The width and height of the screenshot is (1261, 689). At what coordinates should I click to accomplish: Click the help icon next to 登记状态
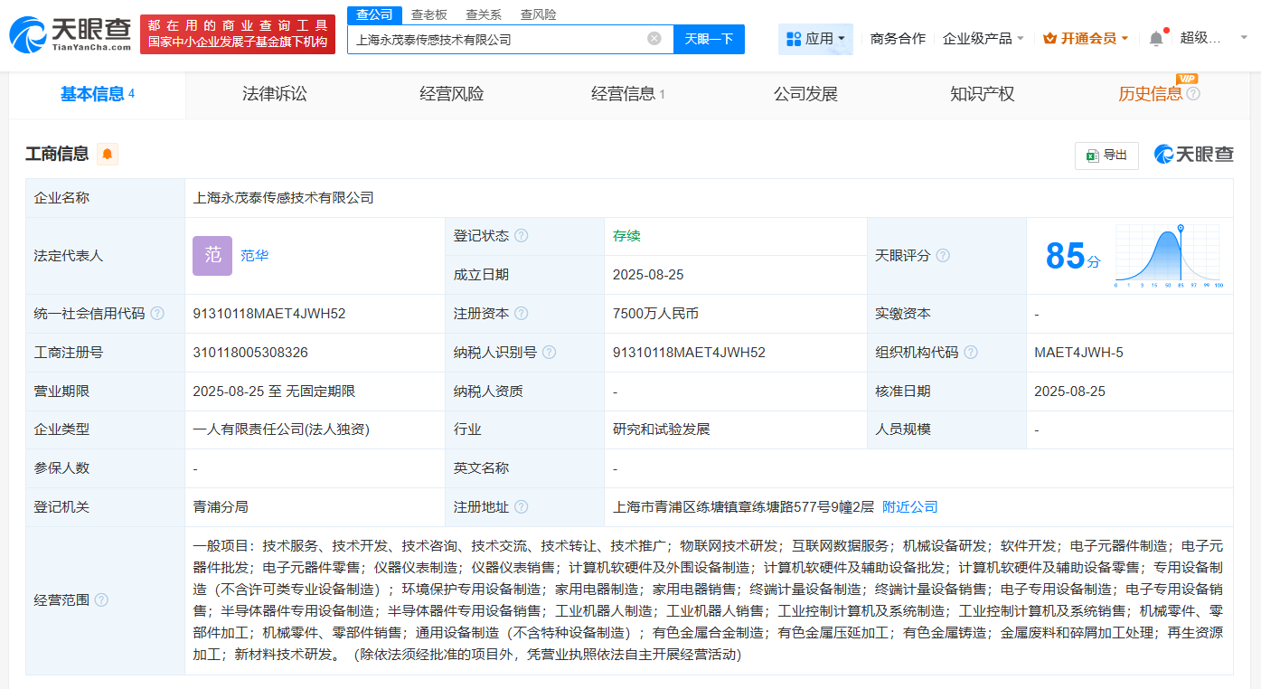(522, 236)
